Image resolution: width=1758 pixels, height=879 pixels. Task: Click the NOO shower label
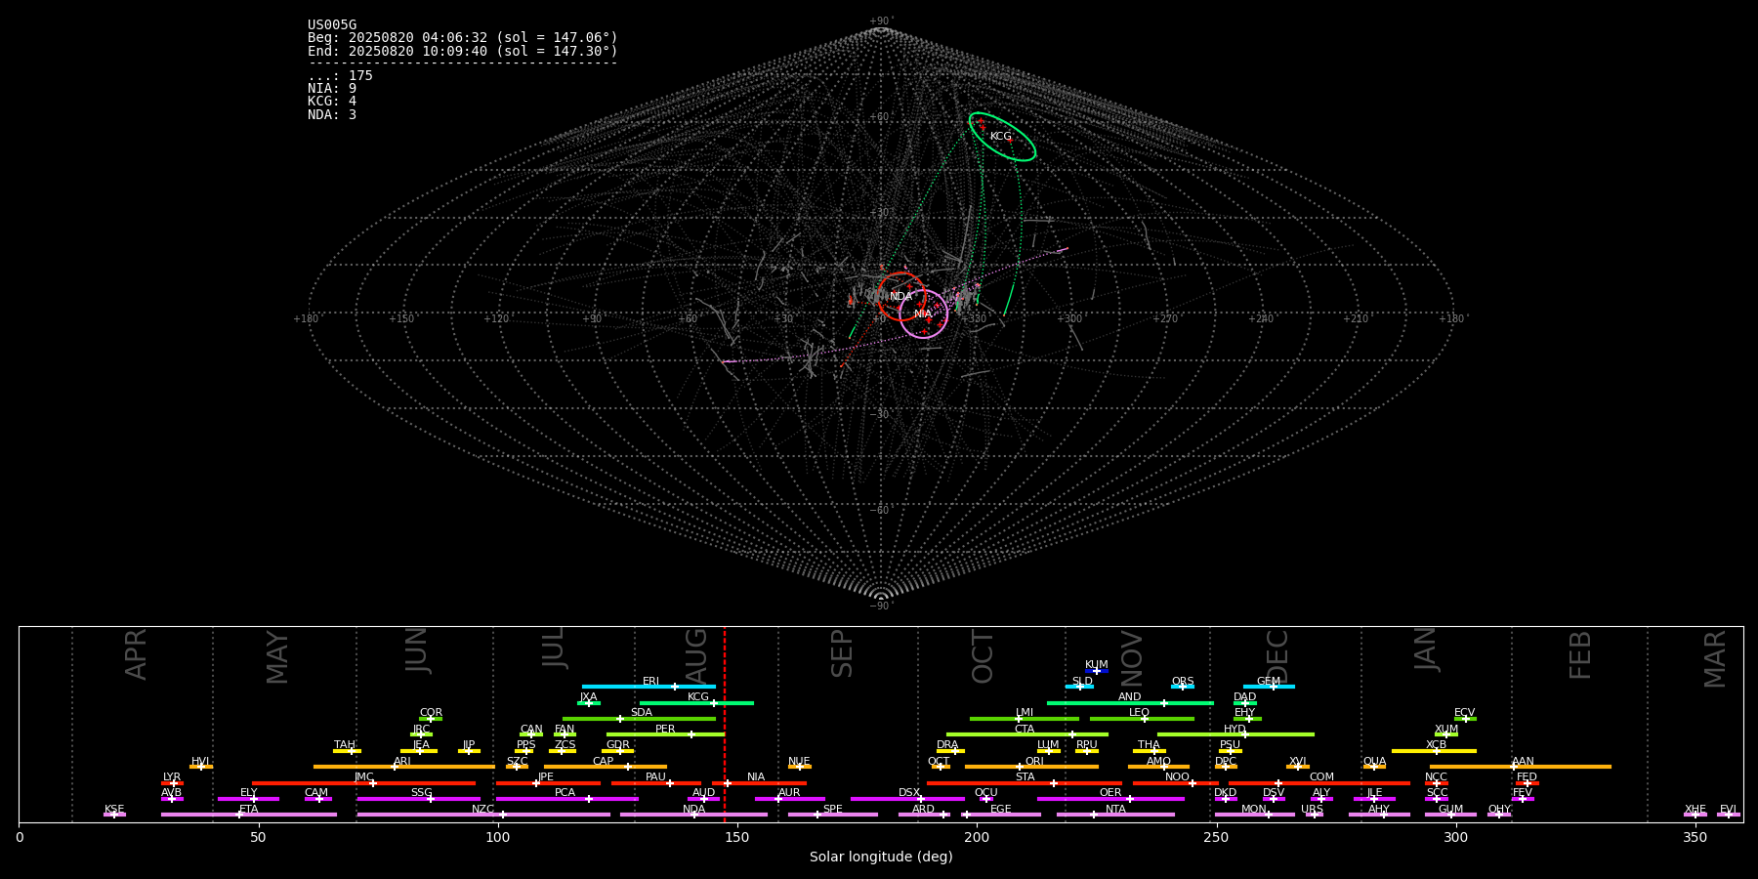[1178, 777]
